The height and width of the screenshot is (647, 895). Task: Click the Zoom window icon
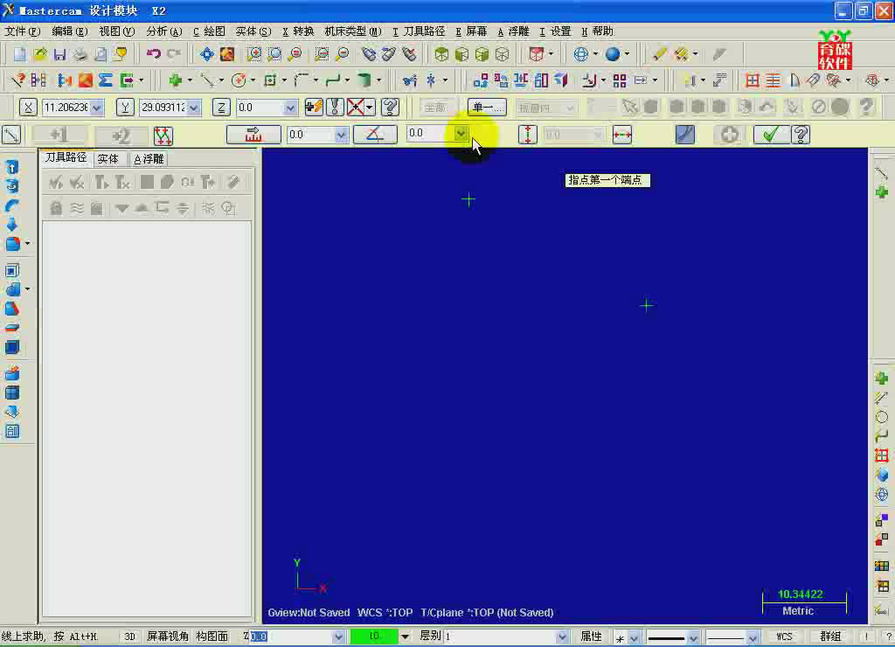click(254, 54)
